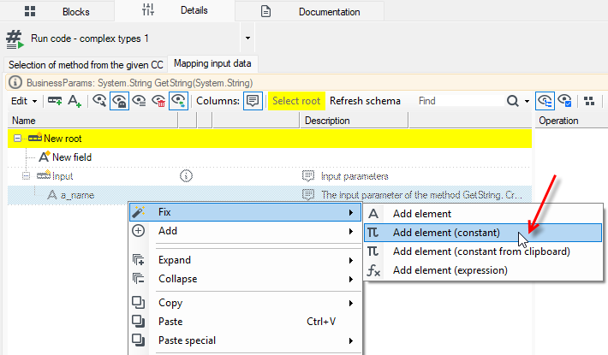Click the yellow Select root button

click(296, 101)
